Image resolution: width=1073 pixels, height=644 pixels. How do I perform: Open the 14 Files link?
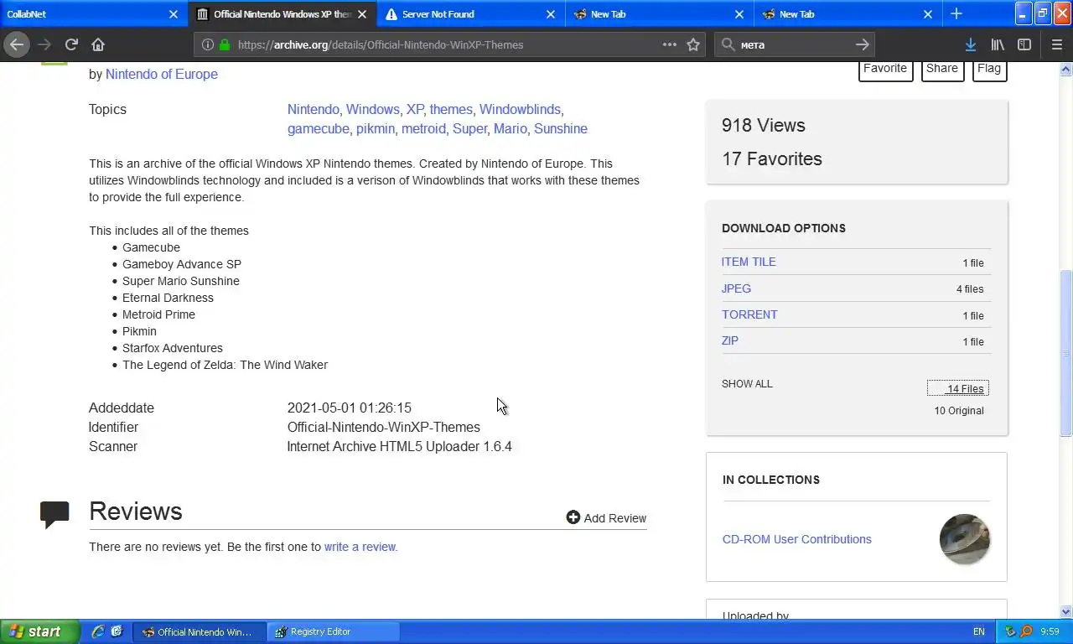pos(958,388)
